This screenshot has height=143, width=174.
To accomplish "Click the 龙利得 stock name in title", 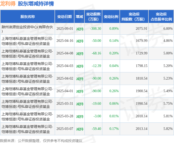I will tap(8, 4).
